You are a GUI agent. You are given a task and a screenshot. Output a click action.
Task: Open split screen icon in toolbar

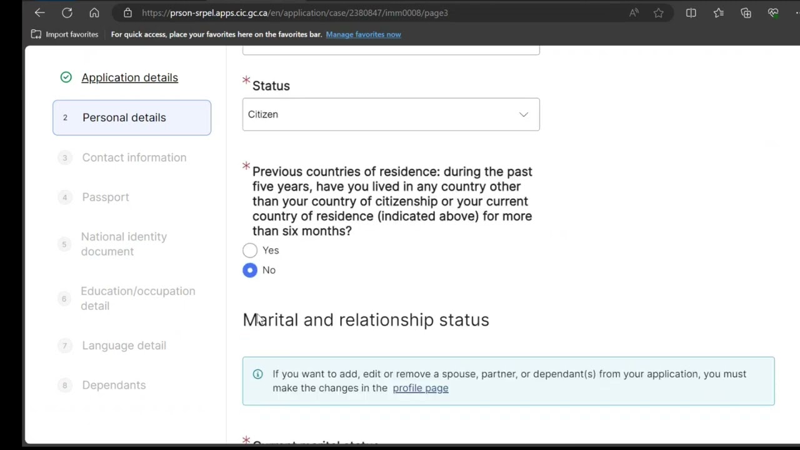pos(691,12)
